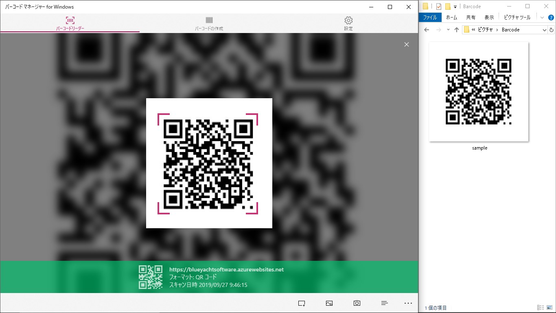The image size is (556, 313).
Task: Open 共有 ribbon tab in Explorer
Action: point(471,18)
